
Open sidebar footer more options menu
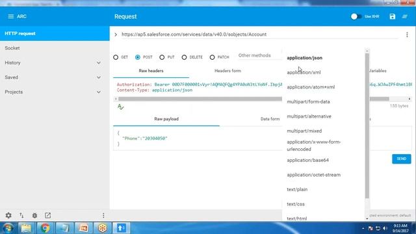(x=103, y=215)
